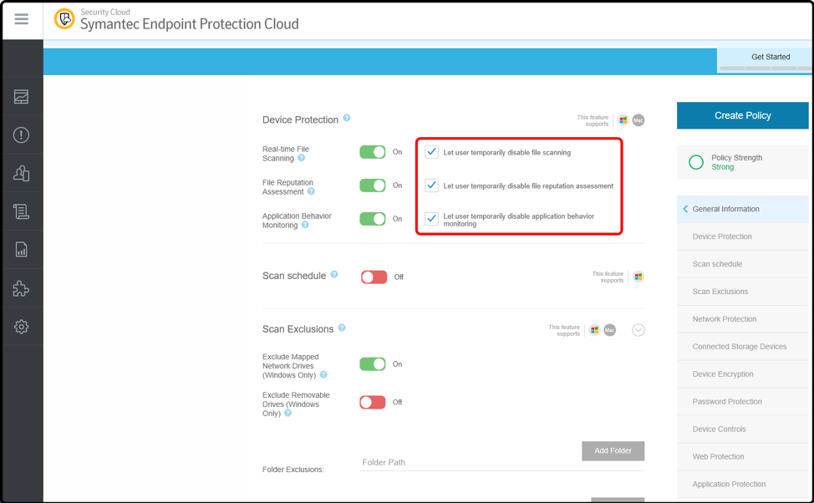814x503 pixels.
Task: Open the alerts exclamation sidebar icon
Action: click(21, 135)
